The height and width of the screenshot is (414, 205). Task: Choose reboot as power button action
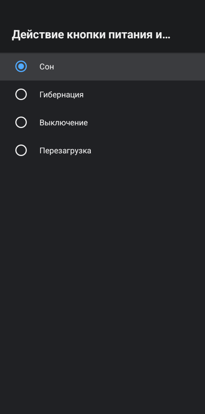[x=102, y=151]
